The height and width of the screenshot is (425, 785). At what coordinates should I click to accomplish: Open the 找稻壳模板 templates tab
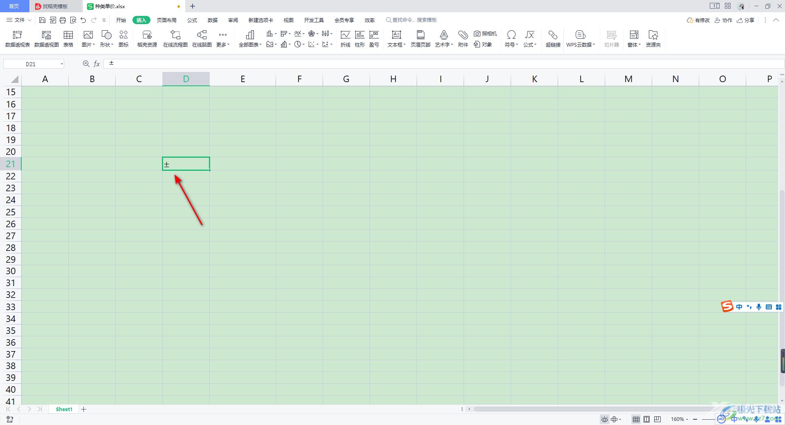point(56,6)
